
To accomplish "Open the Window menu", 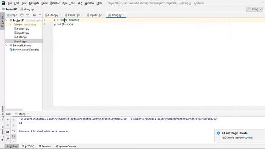I will (x=89, y=3).
